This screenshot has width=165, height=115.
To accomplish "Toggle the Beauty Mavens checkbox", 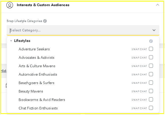I will click(151, 91).
